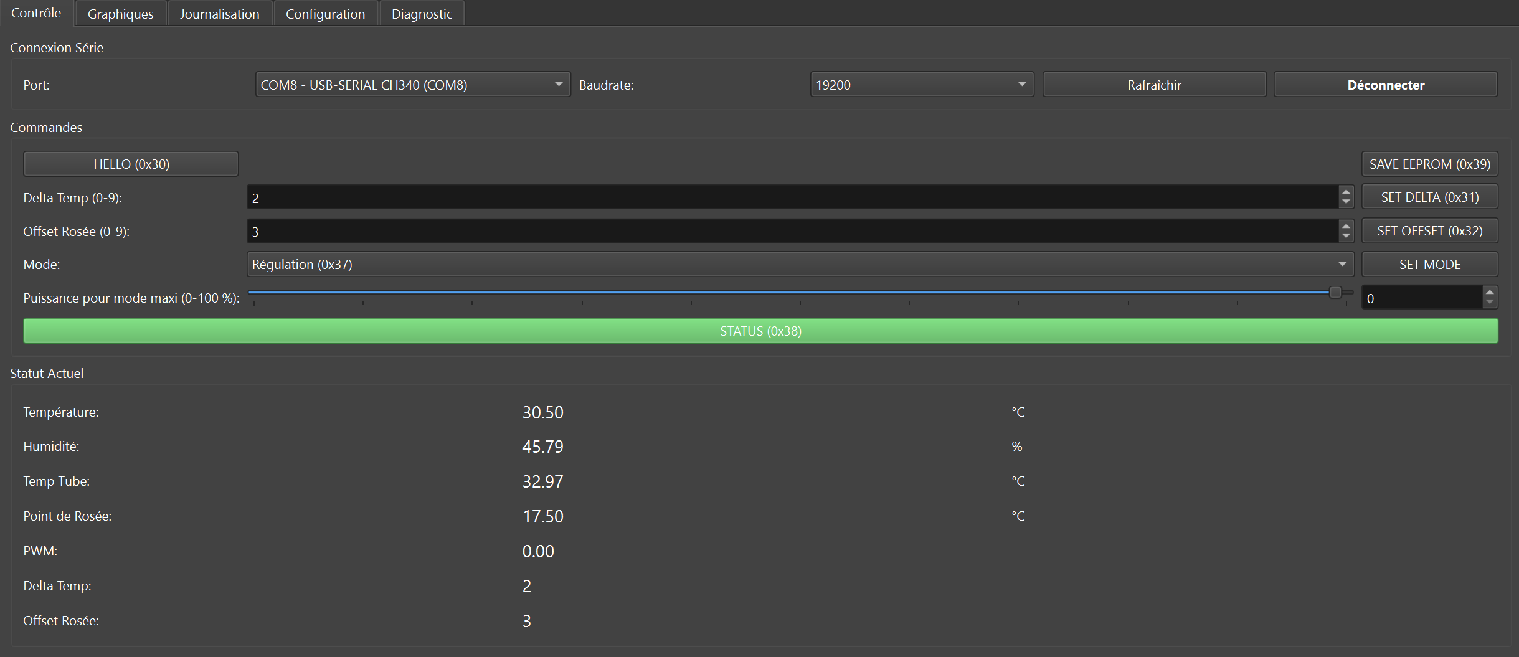Click the Point de Rosée: label

pos(67,516)
